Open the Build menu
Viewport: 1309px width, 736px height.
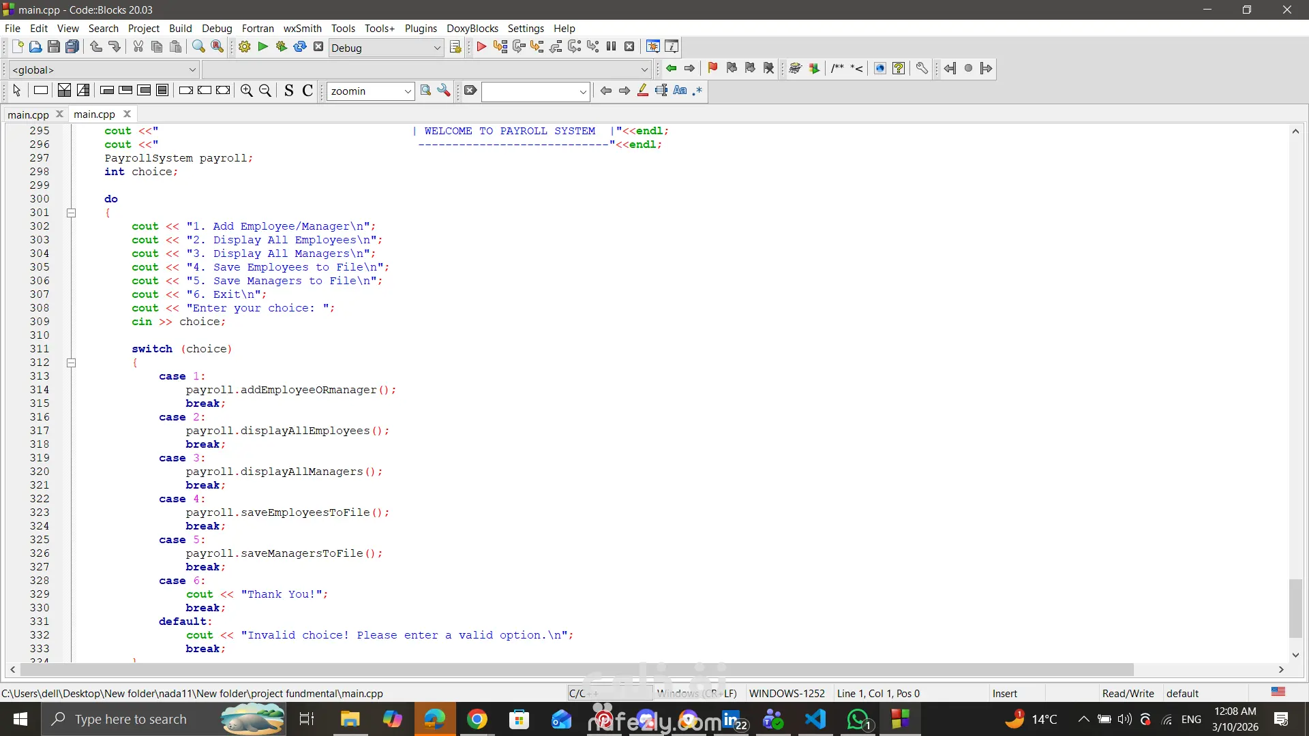[x=180, y=28]
